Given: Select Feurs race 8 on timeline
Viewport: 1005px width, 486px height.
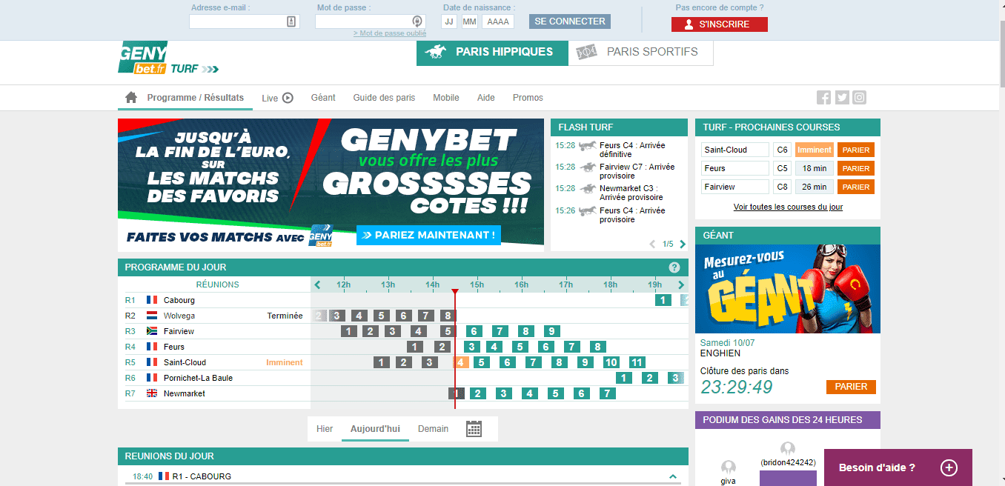Looking at the screenshot, I should (x=598, y=347).
